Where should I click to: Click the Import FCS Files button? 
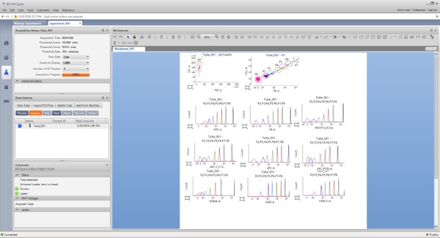43,106
